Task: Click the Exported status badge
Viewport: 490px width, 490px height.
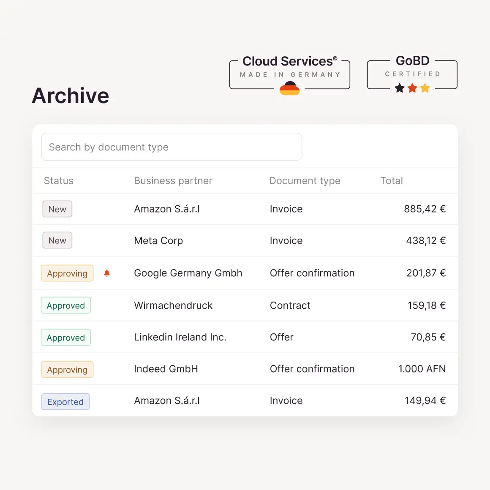Action: coord(65,402)
